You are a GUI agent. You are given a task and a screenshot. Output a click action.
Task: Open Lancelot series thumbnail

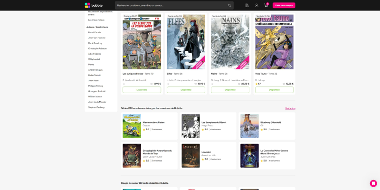point(191,156)
